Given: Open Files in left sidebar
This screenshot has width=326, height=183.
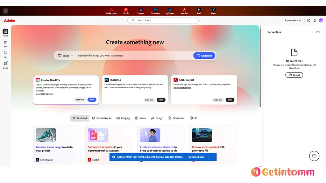Looking at the screenshot, I should [5, 54].
